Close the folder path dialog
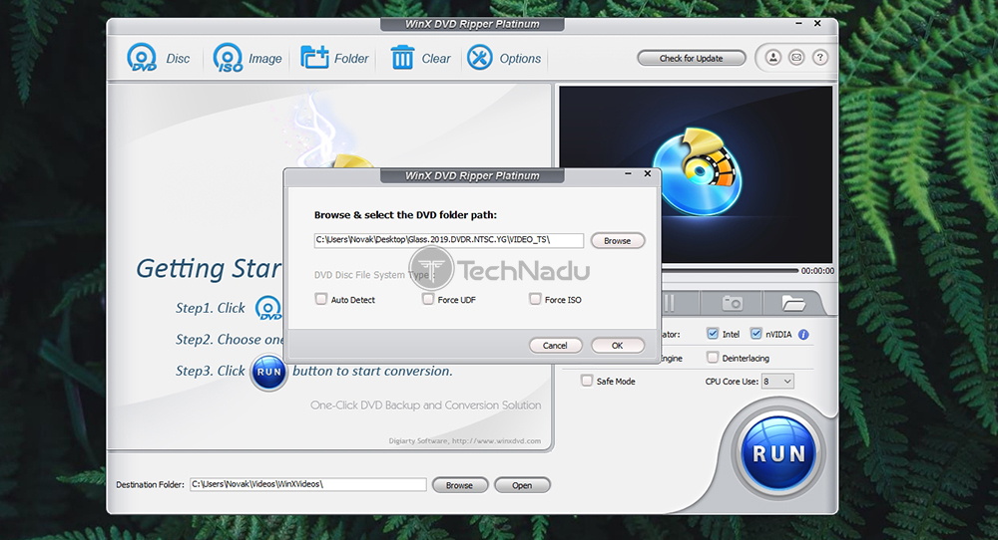 [648, 174]
